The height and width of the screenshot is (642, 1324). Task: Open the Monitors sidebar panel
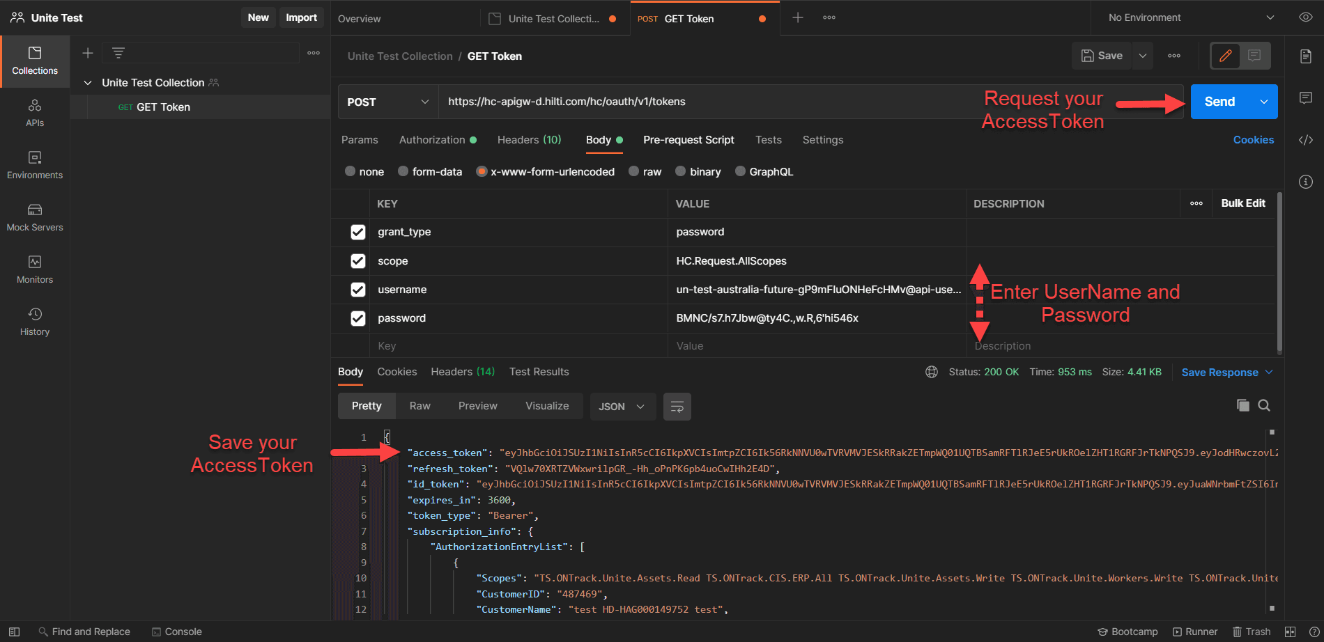pos(35,270)
